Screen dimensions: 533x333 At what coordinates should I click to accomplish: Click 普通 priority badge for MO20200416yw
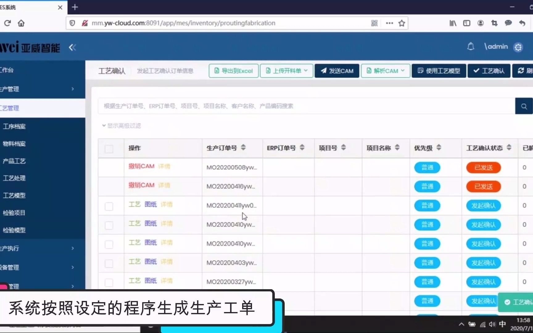(x=427, y=187)
